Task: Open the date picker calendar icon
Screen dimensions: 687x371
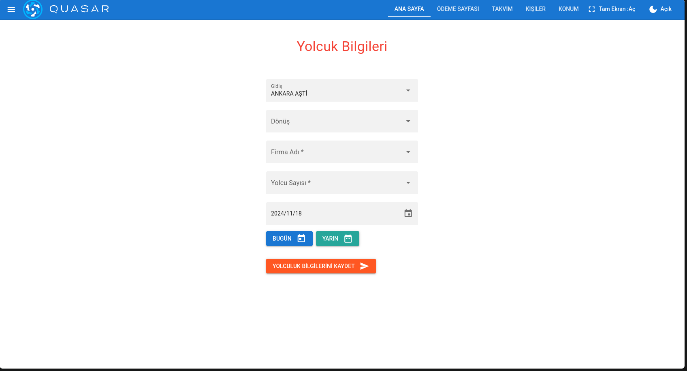Action: pyautogui.click(x=408, y=213)
